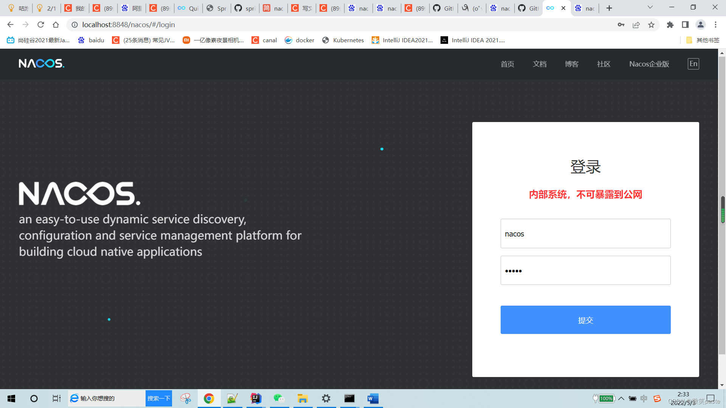Open a new browser tab
The height and width of the screenshot is (408, 726).
[x=609, y=8]
